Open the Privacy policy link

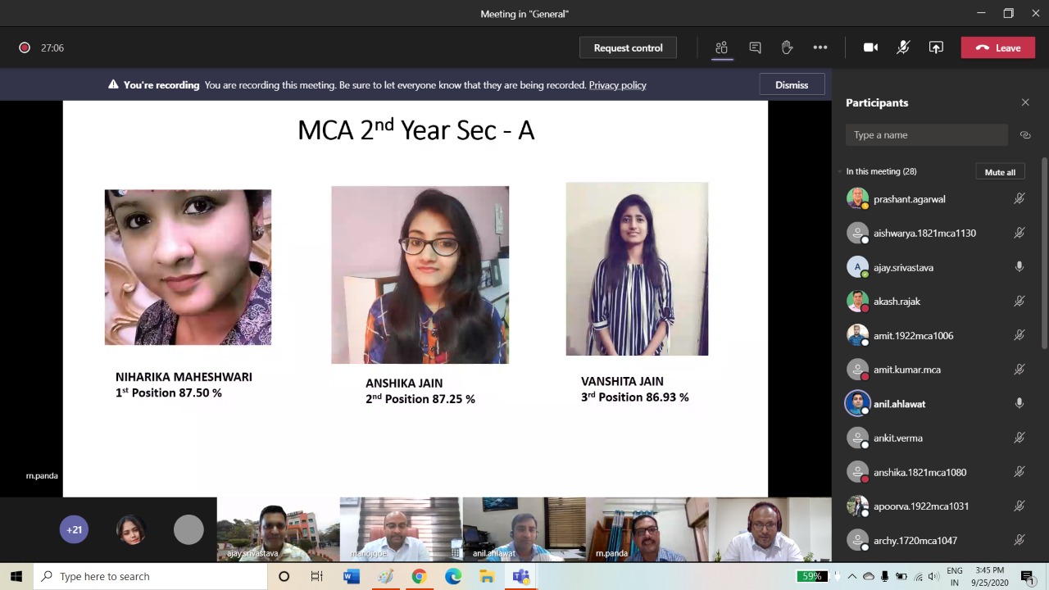(x=617, y=85)
